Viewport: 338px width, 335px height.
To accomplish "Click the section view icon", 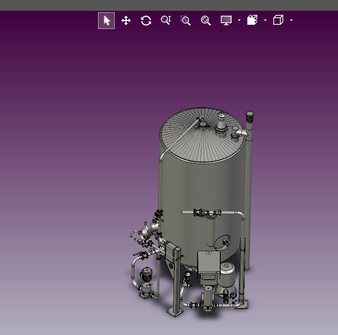I will tap(252, 20).
